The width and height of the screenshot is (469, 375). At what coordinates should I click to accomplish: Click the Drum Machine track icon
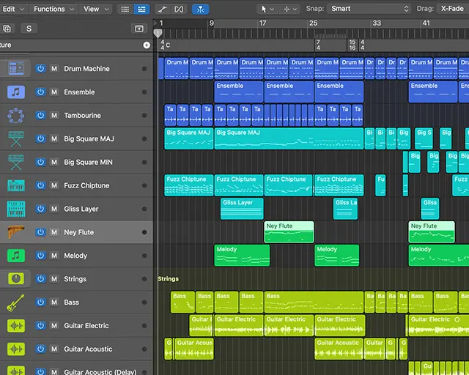(x=15, y=68)
